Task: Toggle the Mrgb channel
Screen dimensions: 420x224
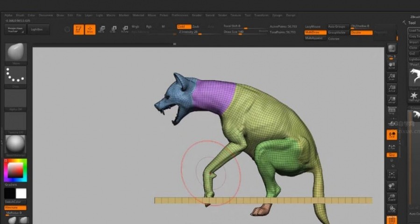Action: (x=135, y=27)
